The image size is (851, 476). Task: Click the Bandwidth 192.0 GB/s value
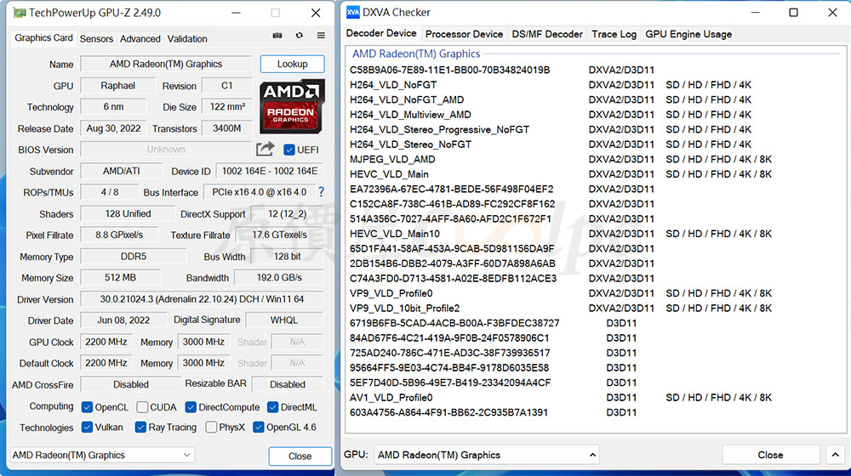pyautogui.click(x=279, y=278)
